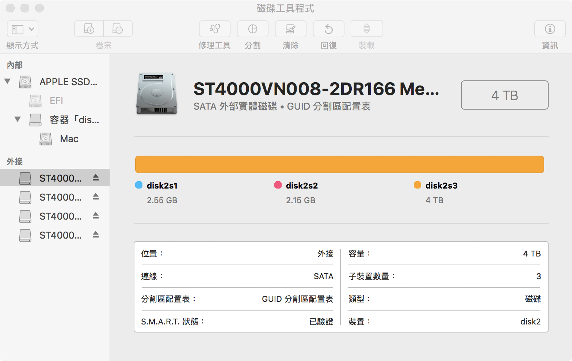Open the View (顯示方式) dropdown
This screenshot has width=572, height=361.
click(x=23, y=29)
